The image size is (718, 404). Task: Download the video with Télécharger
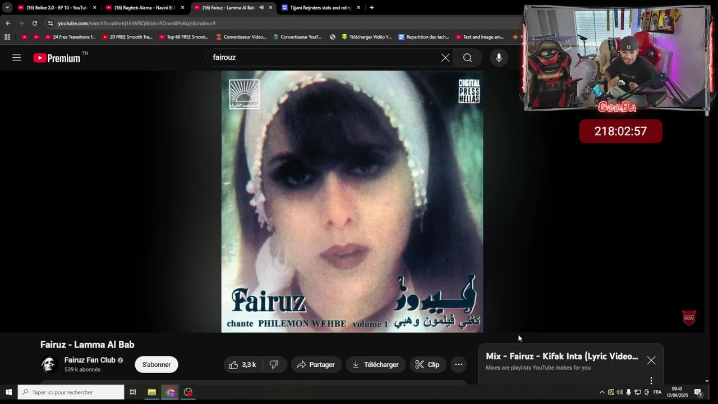[375, 365]
